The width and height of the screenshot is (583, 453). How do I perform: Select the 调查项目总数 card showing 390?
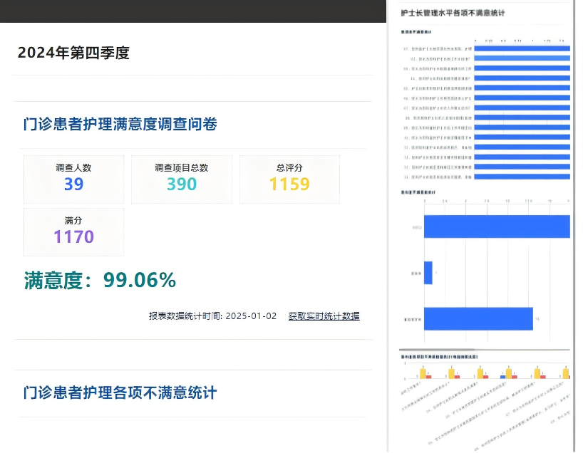181,179
